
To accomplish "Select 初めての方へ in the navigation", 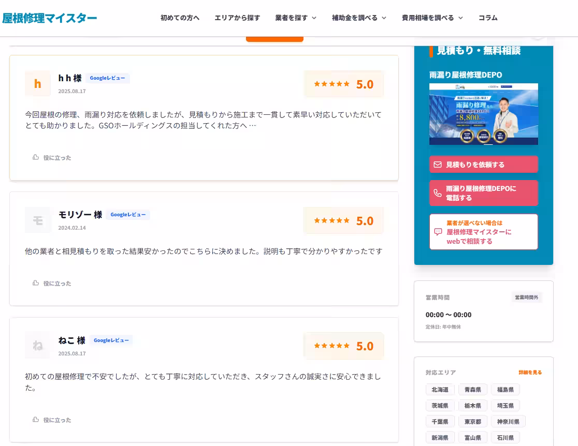I will (x=180, y=17).
